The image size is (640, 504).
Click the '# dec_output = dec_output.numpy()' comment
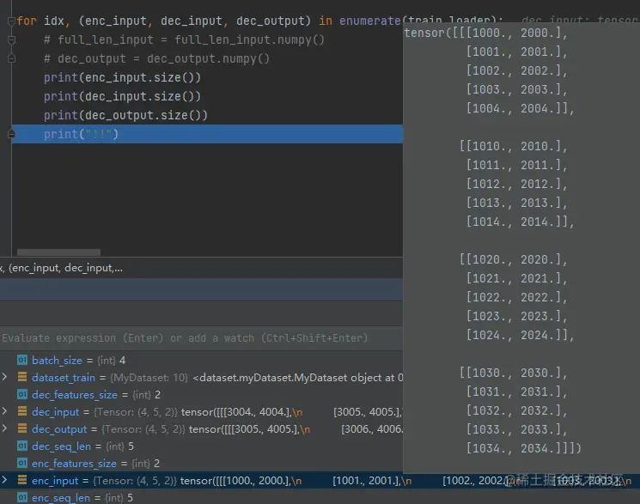point(156,58)
